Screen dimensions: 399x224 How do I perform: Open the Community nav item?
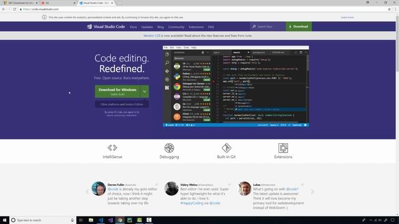click(176, 27)
